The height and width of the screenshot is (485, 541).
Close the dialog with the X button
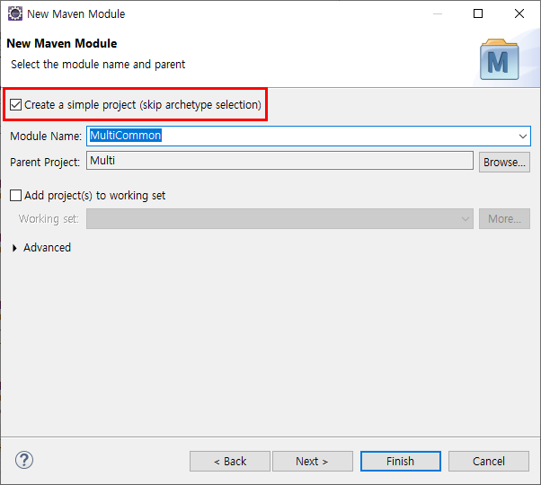point(519,13)
